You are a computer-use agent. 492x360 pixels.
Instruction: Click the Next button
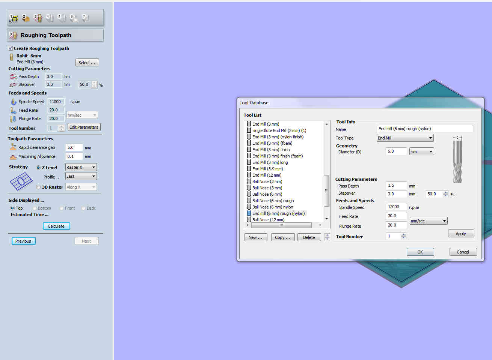(x=86, y=241)
